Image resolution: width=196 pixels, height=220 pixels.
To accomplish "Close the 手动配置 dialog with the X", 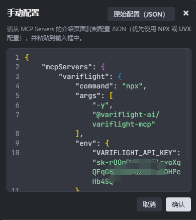I will [186, 13].
